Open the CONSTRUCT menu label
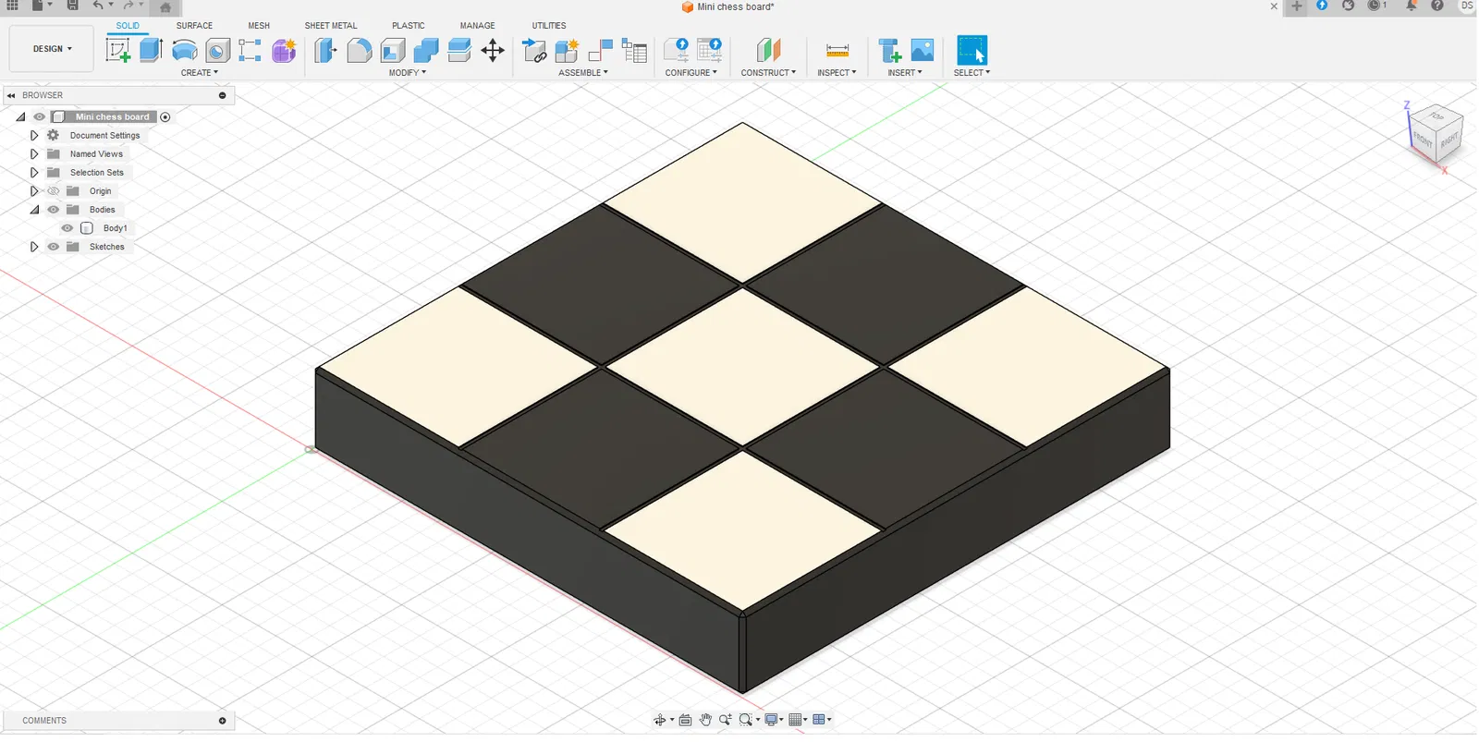 coord(768,73)
